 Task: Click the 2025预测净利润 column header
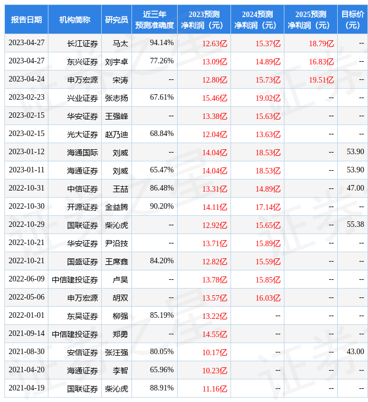[310, 20]
